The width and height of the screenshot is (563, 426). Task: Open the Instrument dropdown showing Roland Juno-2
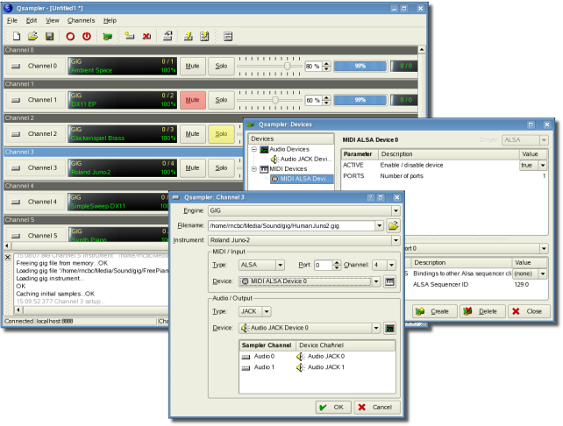[303, 239]
